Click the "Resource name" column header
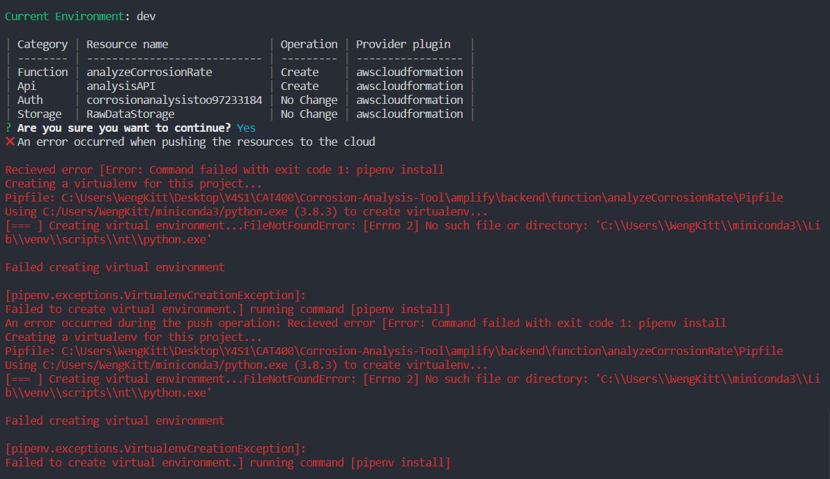Screen dimensions: 830x479 coord(127,45)
